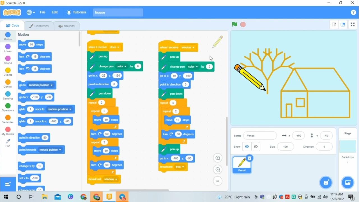
Task: Open the help question mark icon
Action: (x=353, y=12)
